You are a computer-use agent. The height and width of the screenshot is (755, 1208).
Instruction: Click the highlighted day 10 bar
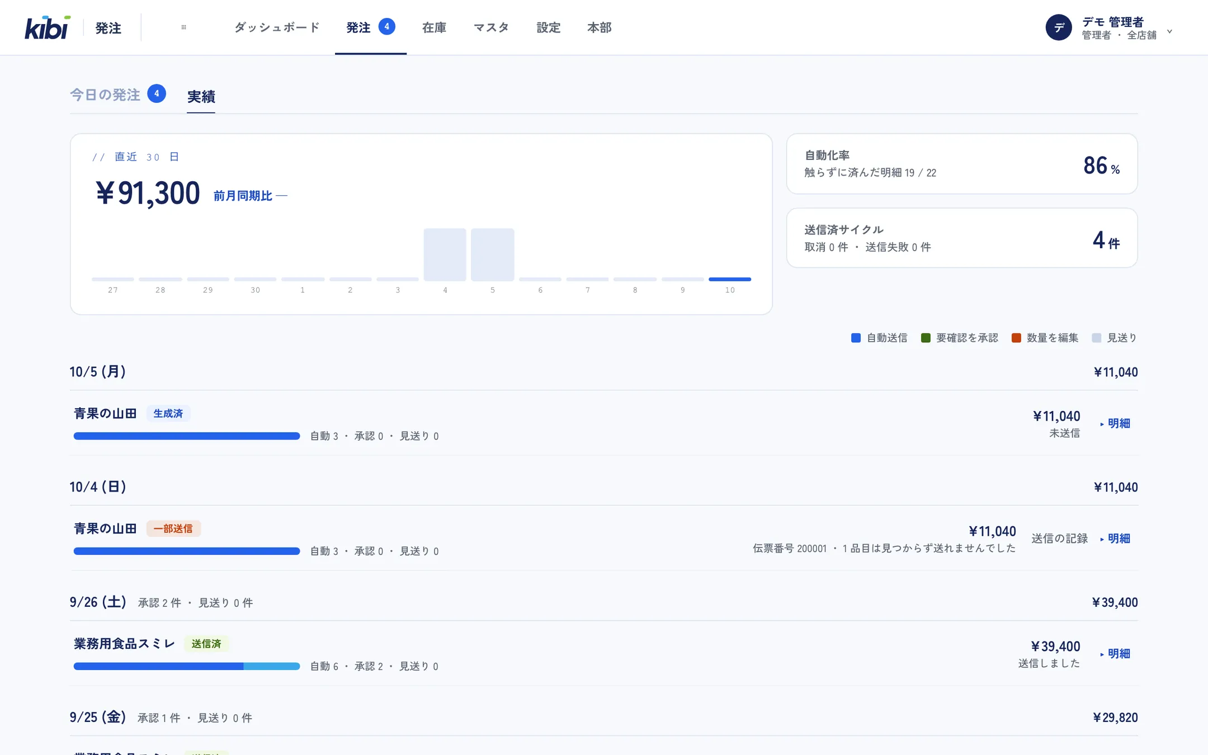(730, 279)
